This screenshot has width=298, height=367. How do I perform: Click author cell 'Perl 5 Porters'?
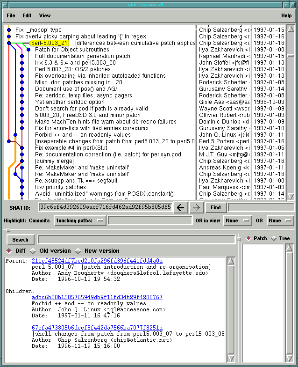tap(224, 141)
